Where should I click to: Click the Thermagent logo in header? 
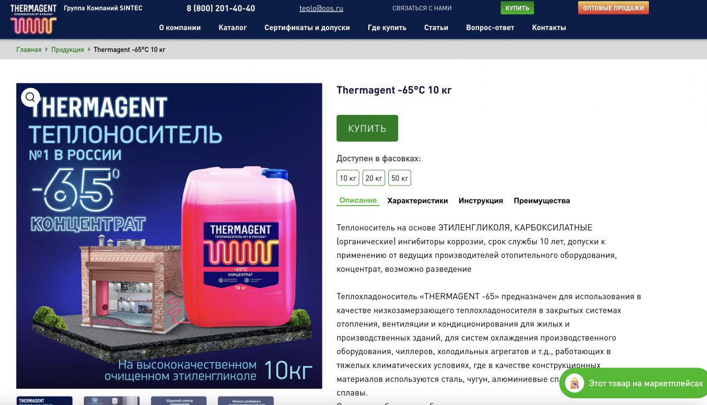[33, 19]
